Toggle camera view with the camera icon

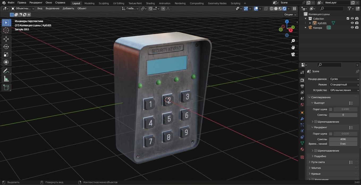(293, 54)
